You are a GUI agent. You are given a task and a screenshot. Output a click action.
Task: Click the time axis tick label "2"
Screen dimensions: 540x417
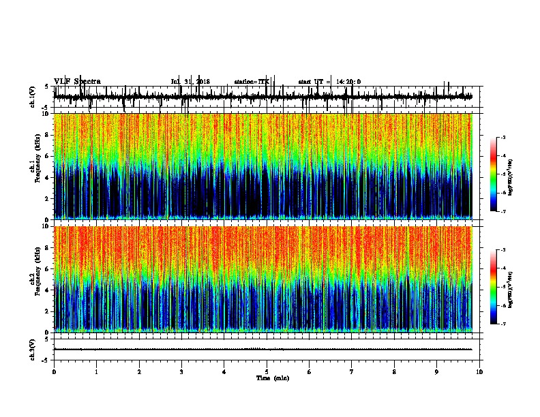point(139,371)
